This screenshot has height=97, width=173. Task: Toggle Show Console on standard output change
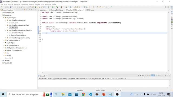[x=152, y=75]
